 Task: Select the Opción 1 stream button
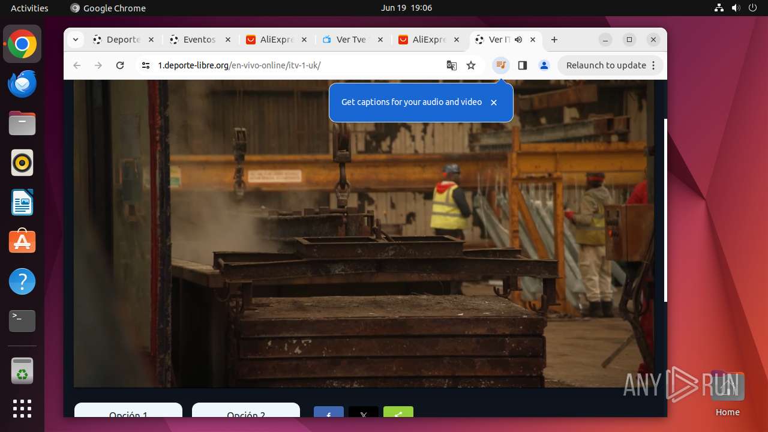pyautogui.click(x=128, y=410)
